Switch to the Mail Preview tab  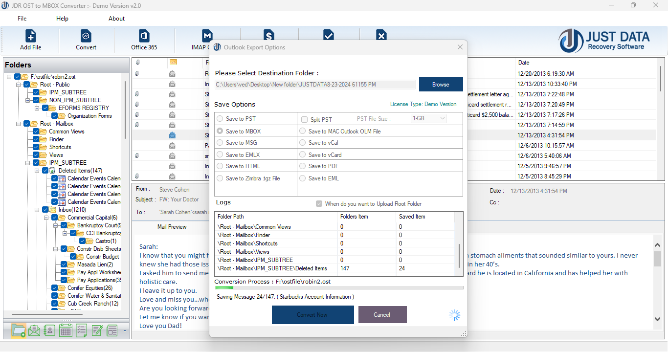(172, 227)
